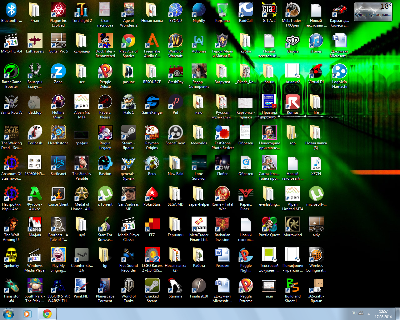Open the RU language selector
The image size is (400, 320).
point(354,313)
